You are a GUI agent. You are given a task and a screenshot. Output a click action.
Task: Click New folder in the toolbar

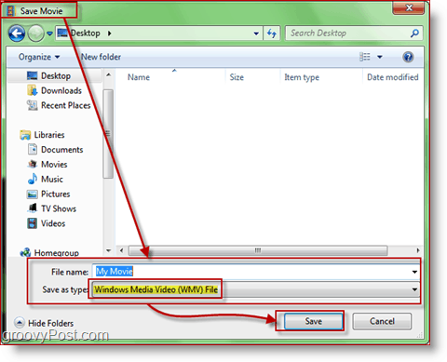tap(101, 57)
